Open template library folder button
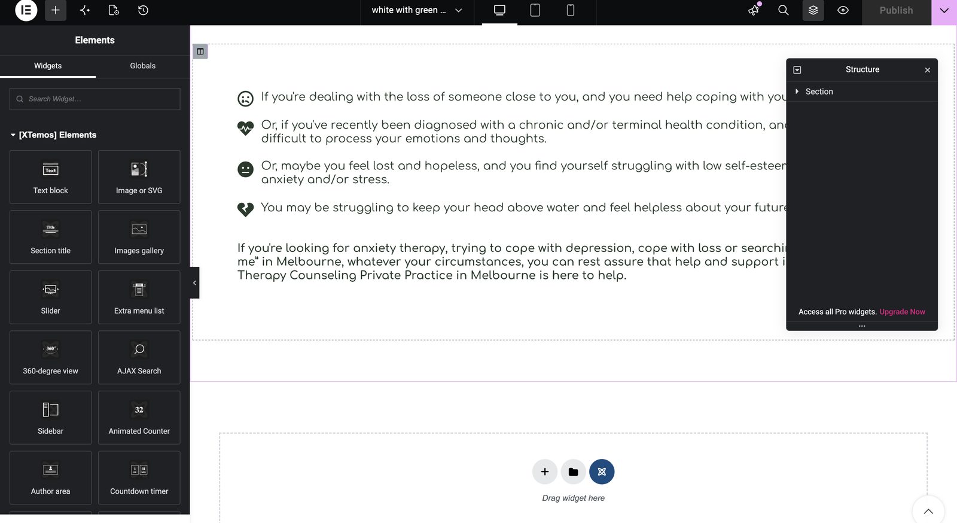Image resolution: width=957 pixels, height=523 pixels. click(573, 472)
